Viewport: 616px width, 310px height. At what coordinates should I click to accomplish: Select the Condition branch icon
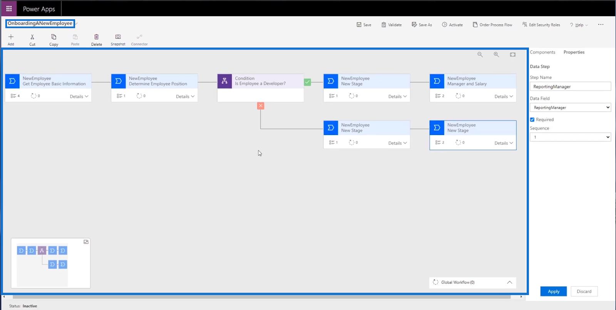(224, 81)
